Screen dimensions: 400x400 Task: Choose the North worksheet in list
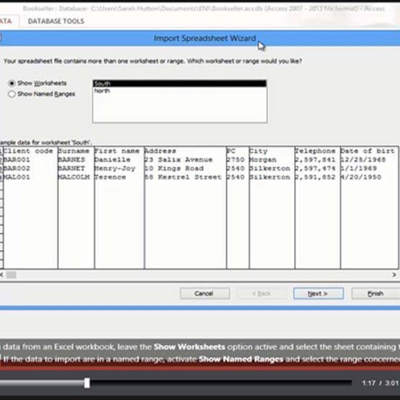coord(179,91)
